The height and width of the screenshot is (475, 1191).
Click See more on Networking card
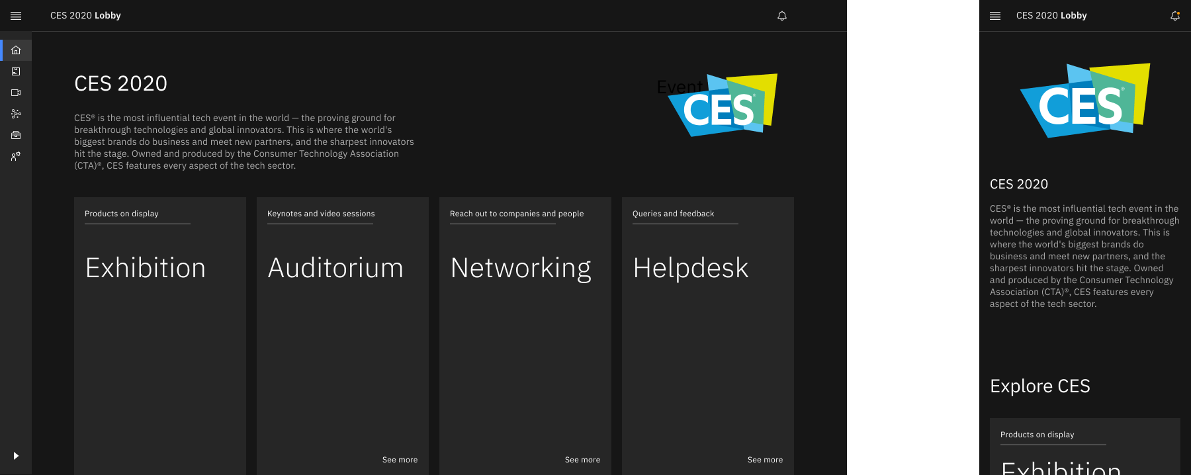pyautogui.click(x=582, y=460)
